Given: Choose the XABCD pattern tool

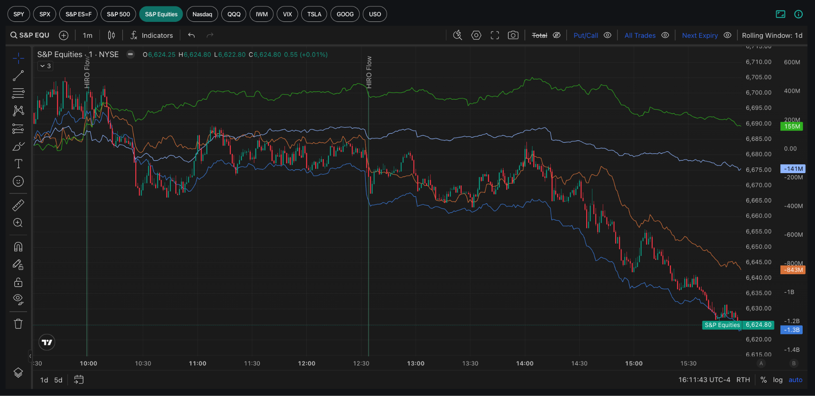Looking at the screenshot, I should [x=18, y=111].
